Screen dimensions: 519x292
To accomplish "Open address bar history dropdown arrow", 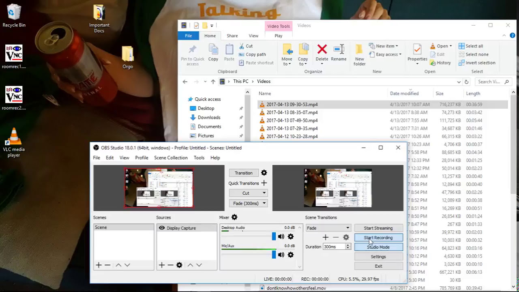I will pyautogui.click(x=459, y=82).
